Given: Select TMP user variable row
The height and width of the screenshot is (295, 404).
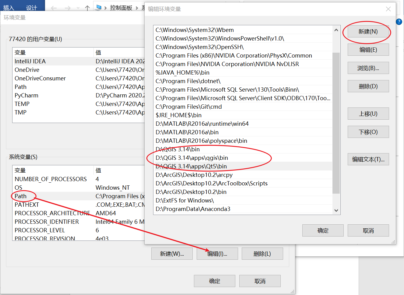Looking at the screenshot, I should (79, 112).
